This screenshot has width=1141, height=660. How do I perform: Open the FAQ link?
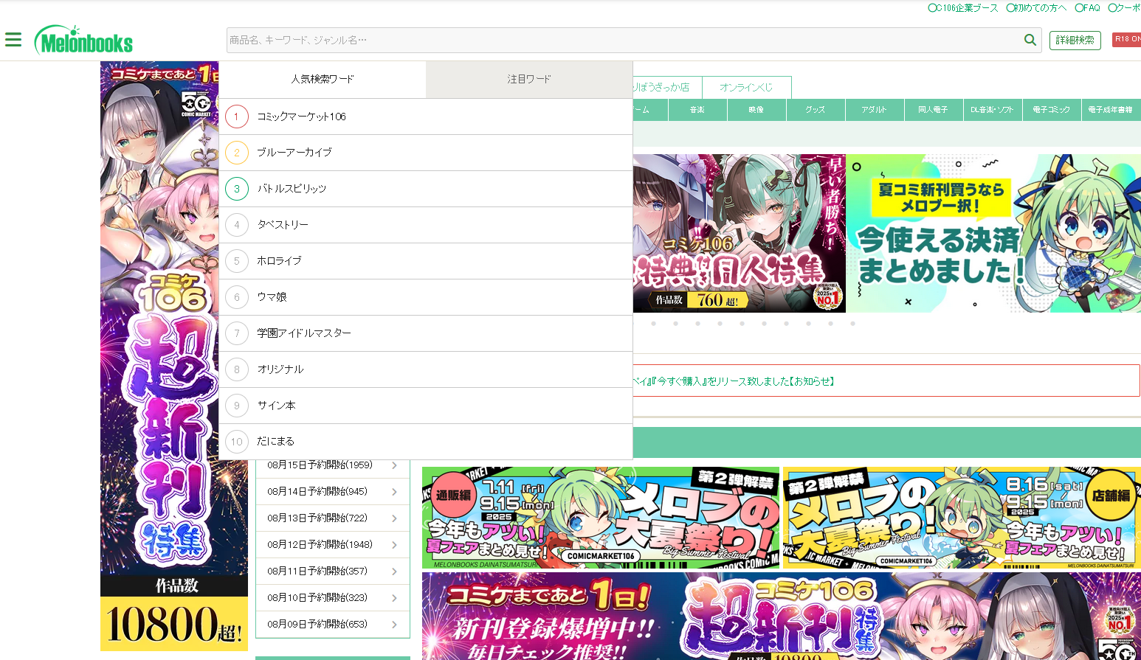click(1087, 8)
